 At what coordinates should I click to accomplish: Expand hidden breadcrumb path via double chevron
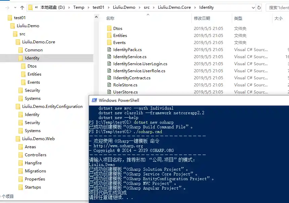point(36,7)
